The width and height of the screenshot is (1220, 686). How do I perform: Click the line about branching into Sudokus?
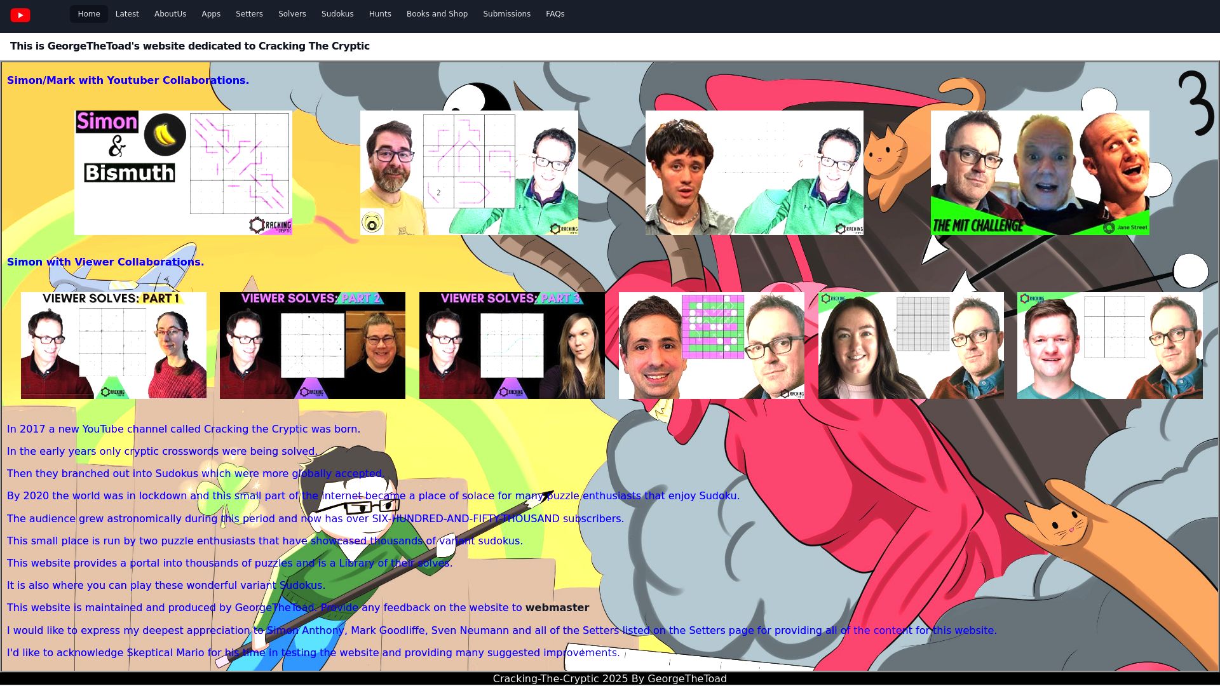[x=196, y=474]
